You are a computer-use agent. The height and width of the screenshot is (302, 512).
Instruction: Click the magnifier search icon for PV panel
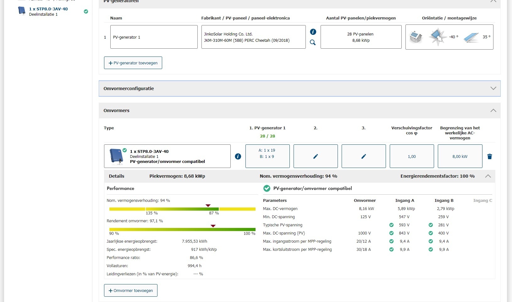[x=313, y=42]
